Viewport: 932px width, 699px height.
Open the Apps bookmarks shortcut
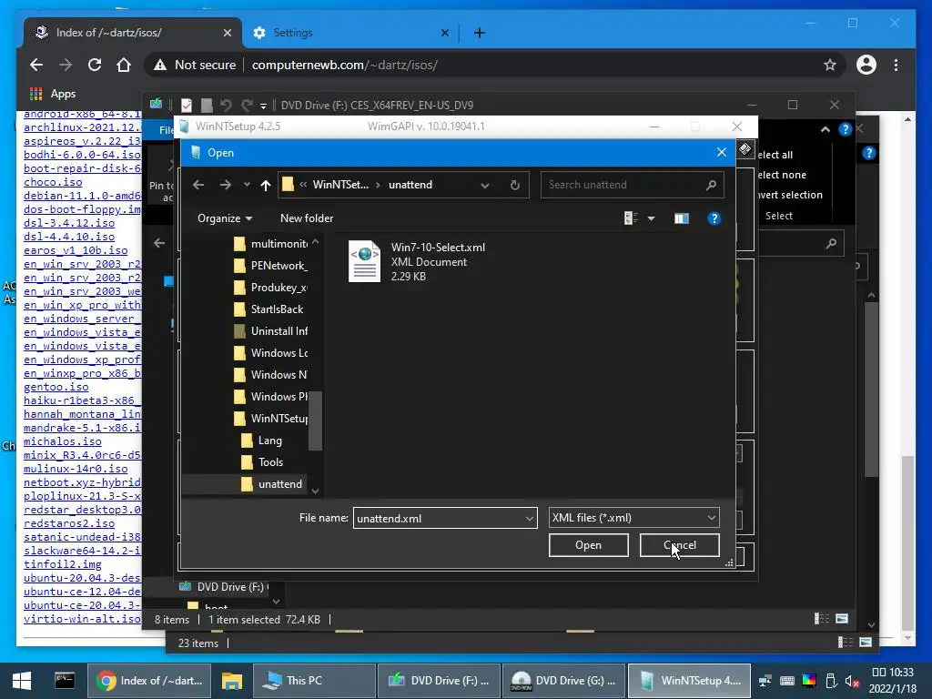point(53,94)
